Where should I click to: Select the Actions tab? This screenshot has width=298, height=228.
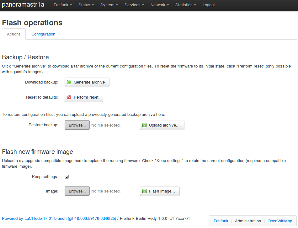coord(14,34)
